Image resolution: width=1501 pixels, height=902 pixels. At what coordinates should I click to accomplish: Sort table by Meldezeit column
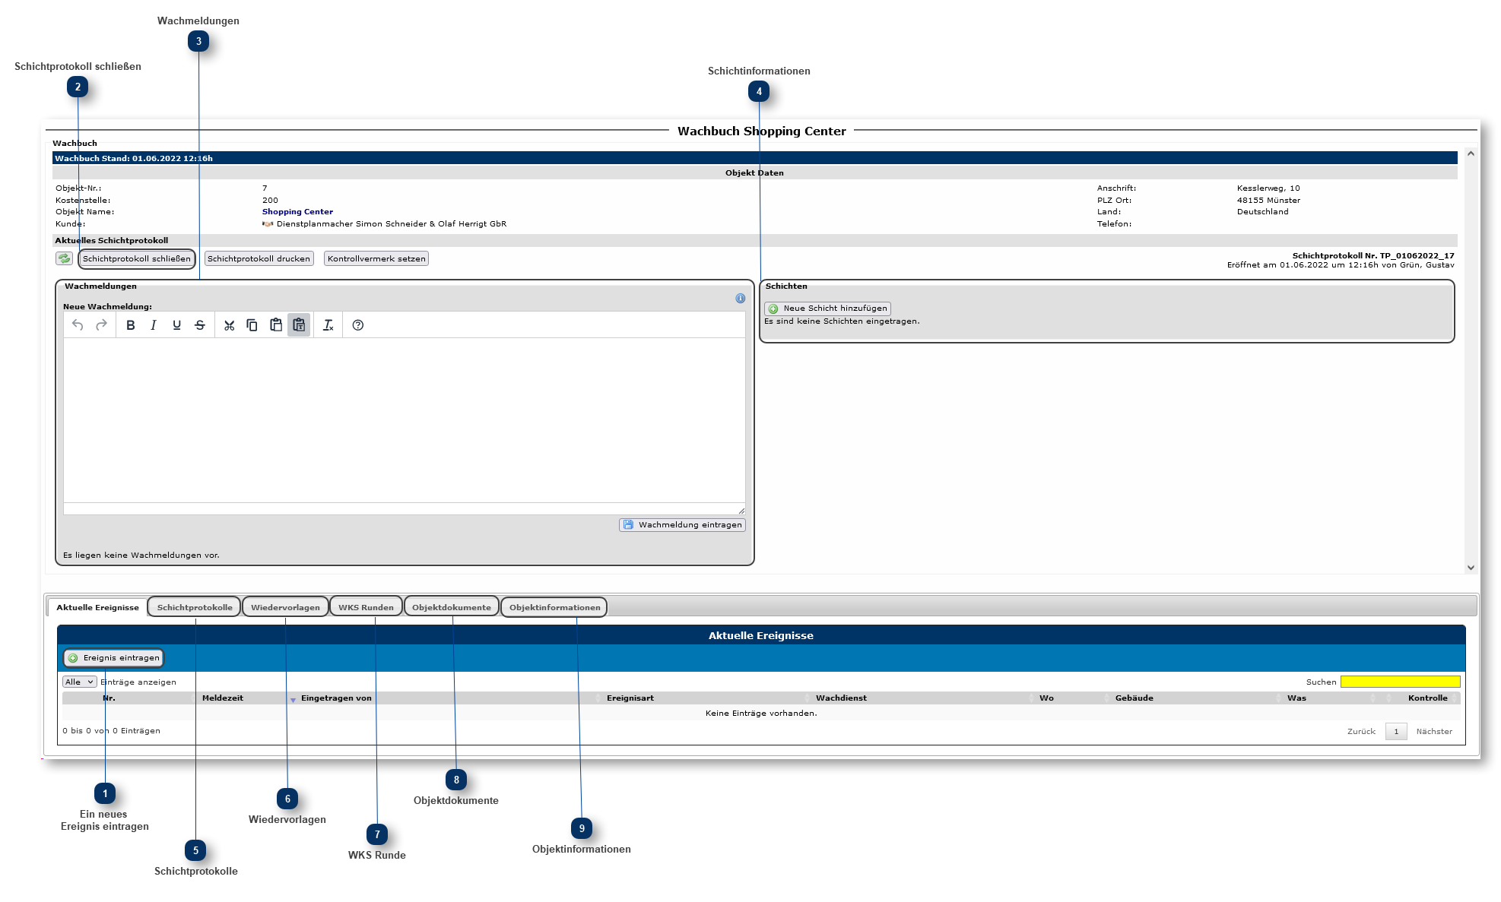pyautogui.click(x=223, y=698)
